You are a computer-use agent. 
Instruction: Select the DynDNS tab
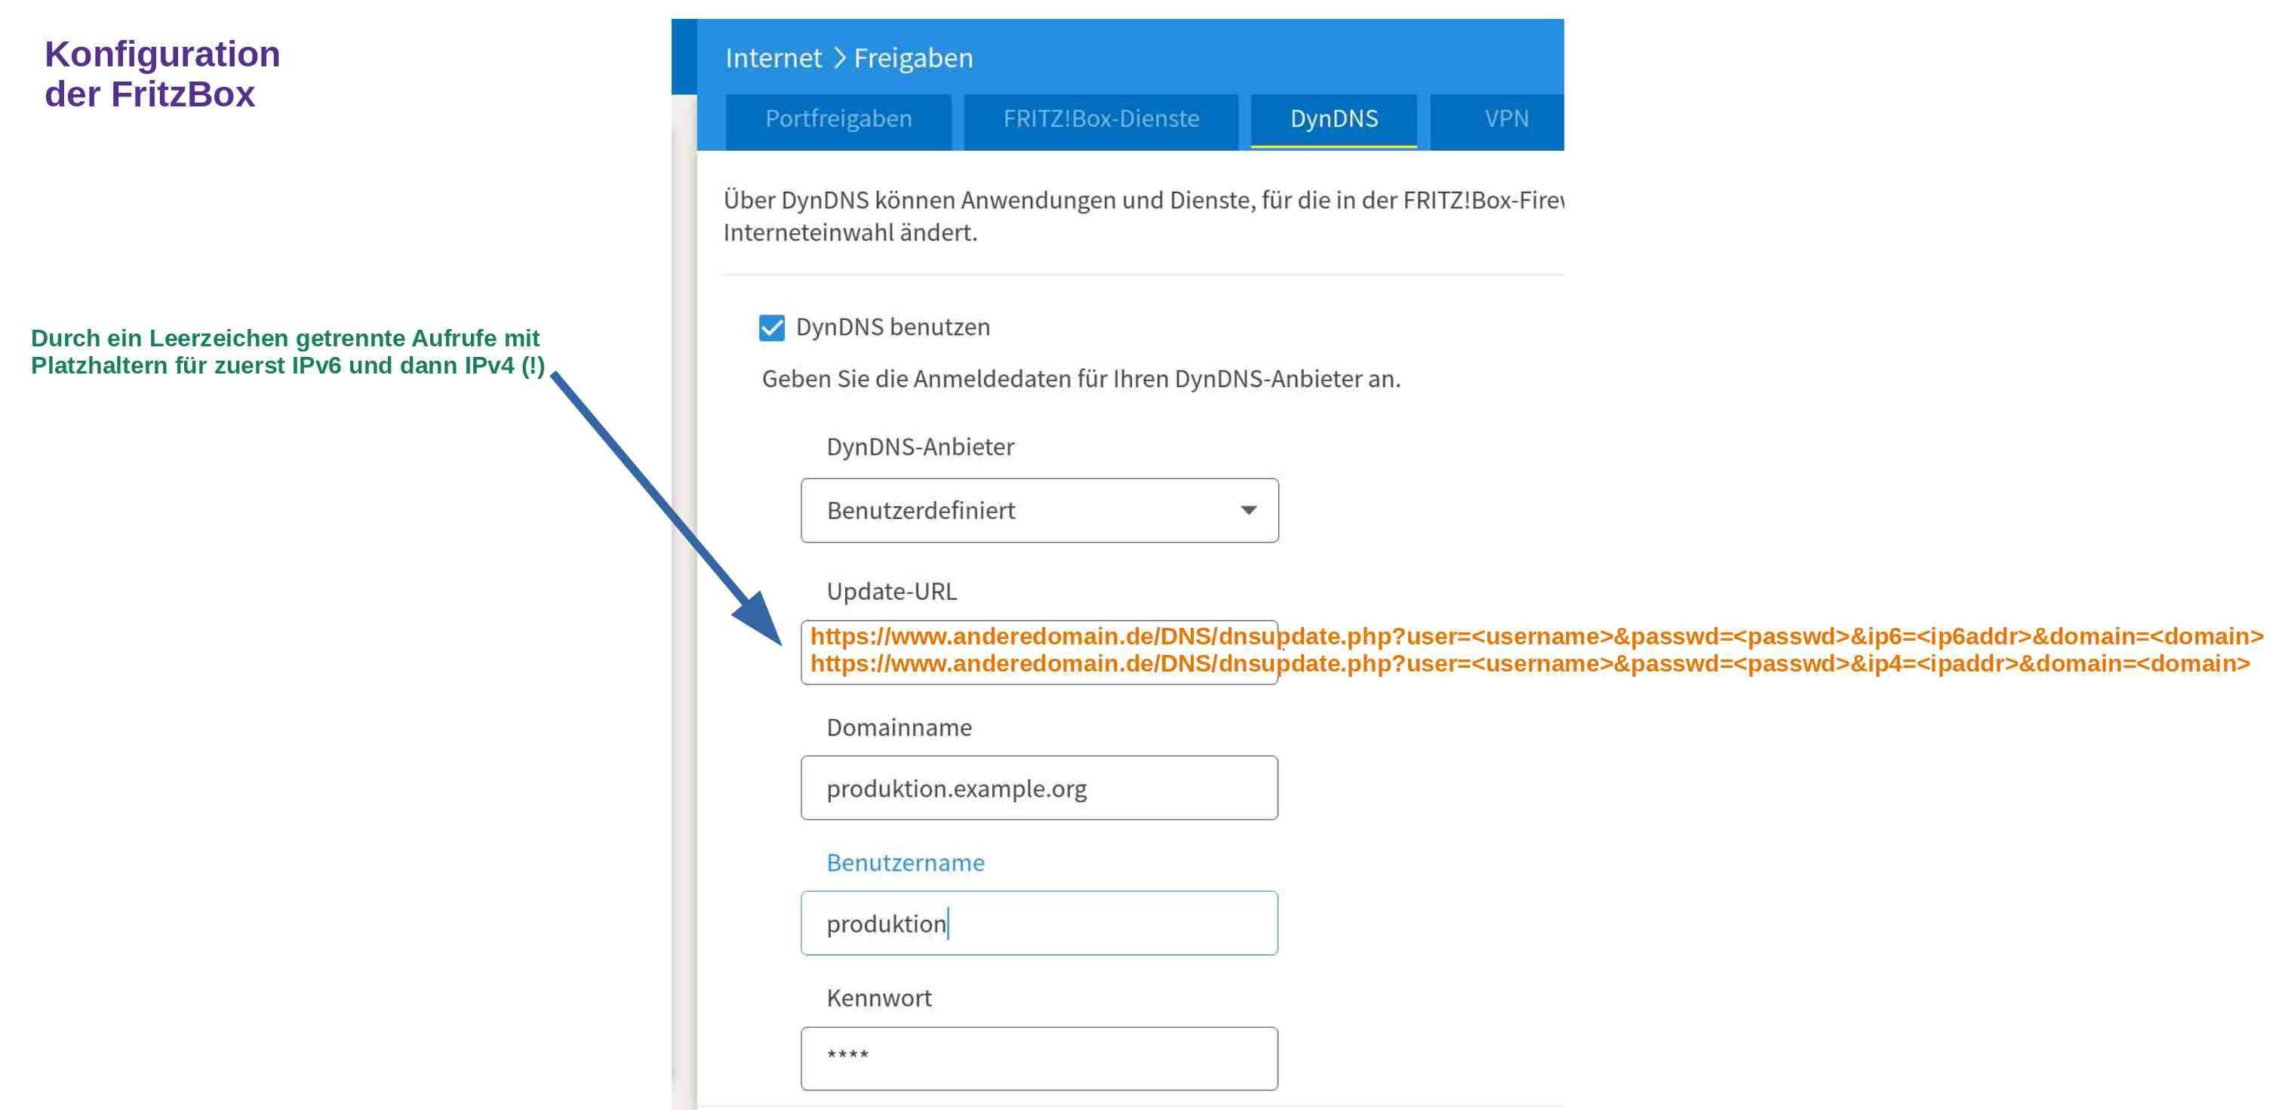[1333, 119]
